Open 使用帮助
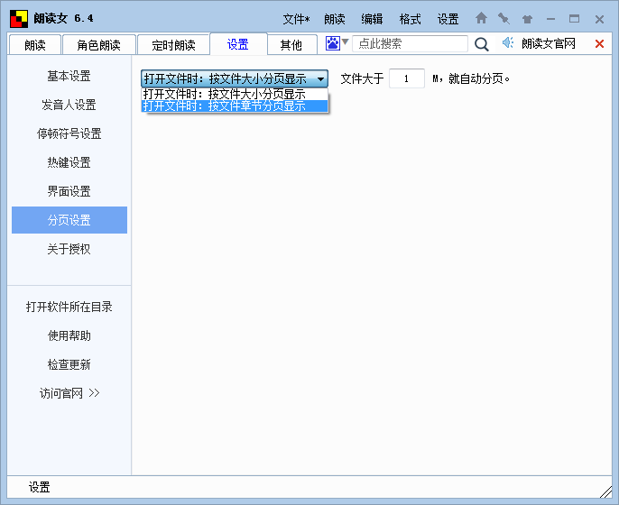This screenshot has width=619, height=505. [69, 335]
